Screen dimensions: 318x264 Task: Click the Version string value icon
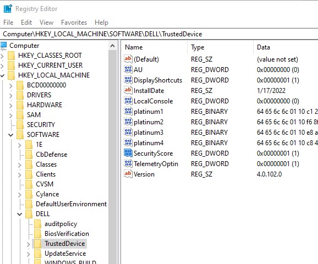coord(128,174)
